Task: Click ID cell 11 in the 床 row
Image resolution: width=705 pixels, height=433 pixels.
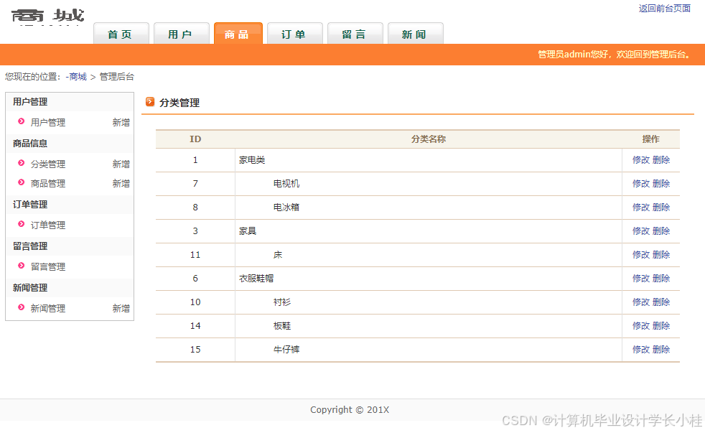Action: coord(195,255)
